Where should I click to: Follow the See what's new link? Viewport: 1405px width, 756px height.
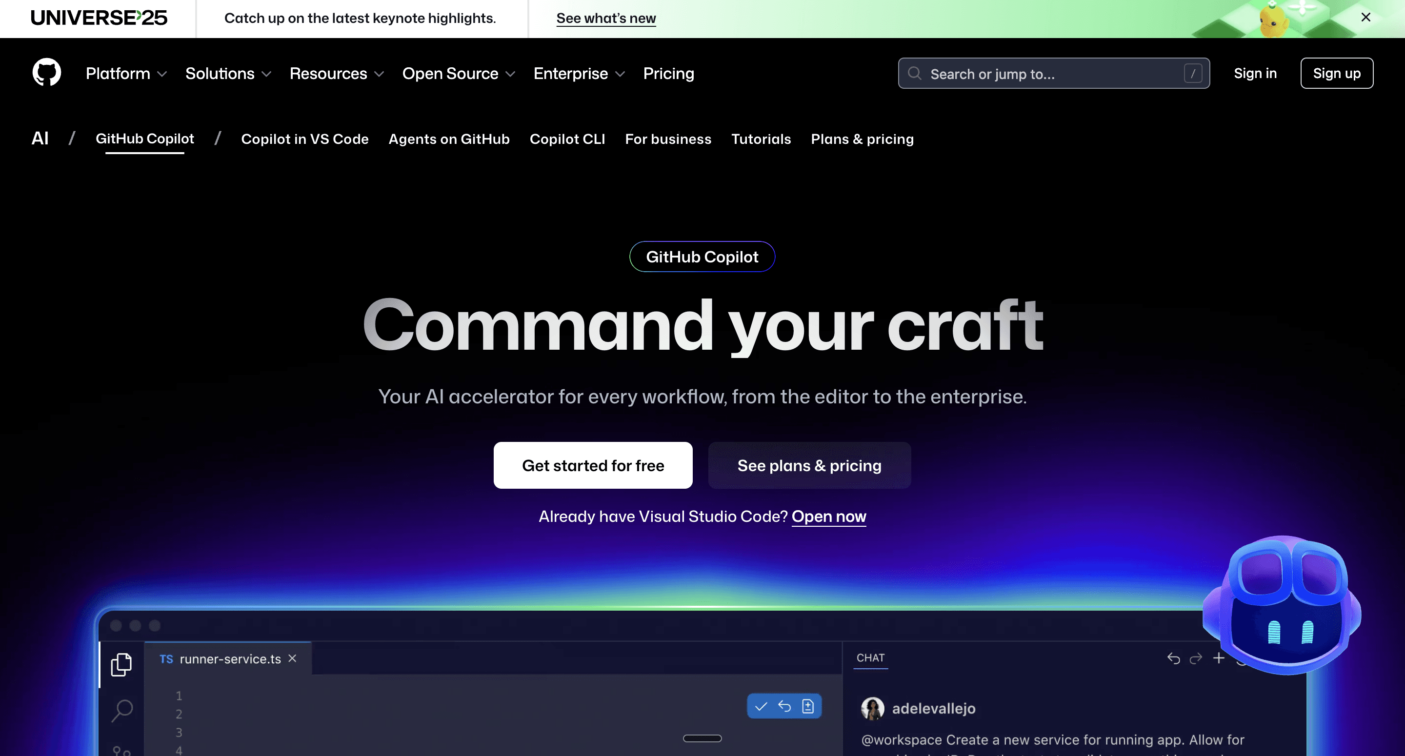tap(605, 18)
